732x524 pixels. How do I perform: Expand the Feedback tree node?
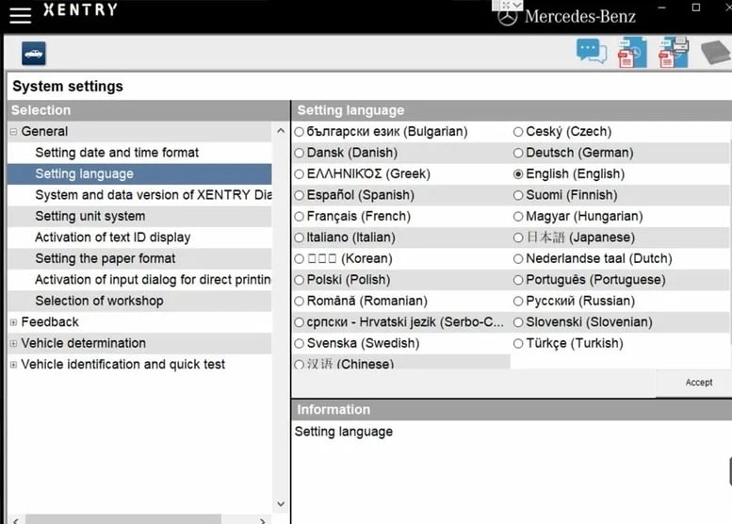pyautogui.click(x=13, y=322)
